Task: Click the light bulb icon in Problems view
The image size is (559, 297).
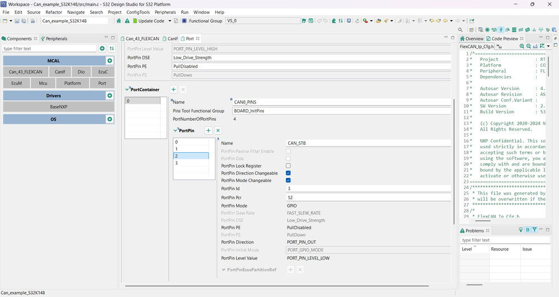Action: [x=521, y=230]
